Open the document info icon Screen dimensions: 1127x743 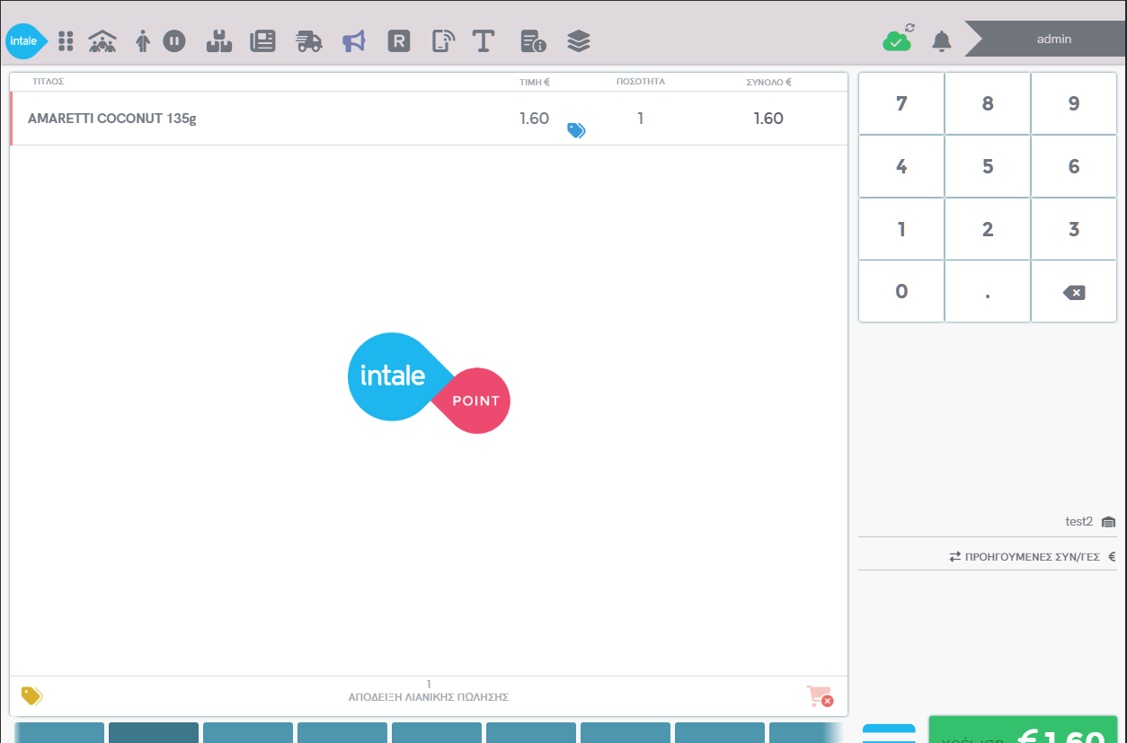click(533, 40)
